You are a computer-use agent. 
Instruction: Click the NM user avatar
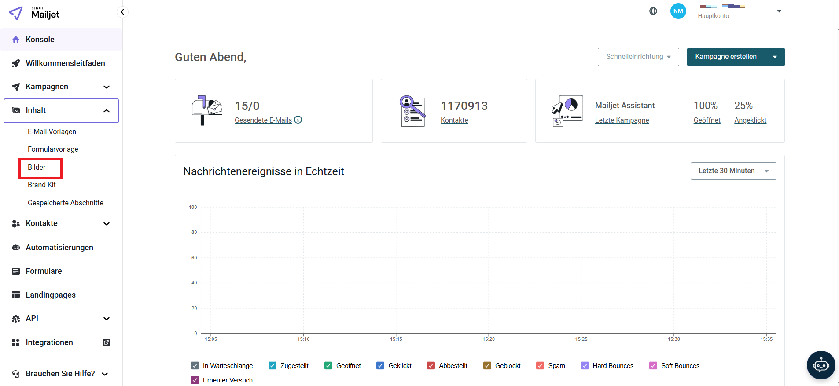pyautogui.click(x=678, y=11)
